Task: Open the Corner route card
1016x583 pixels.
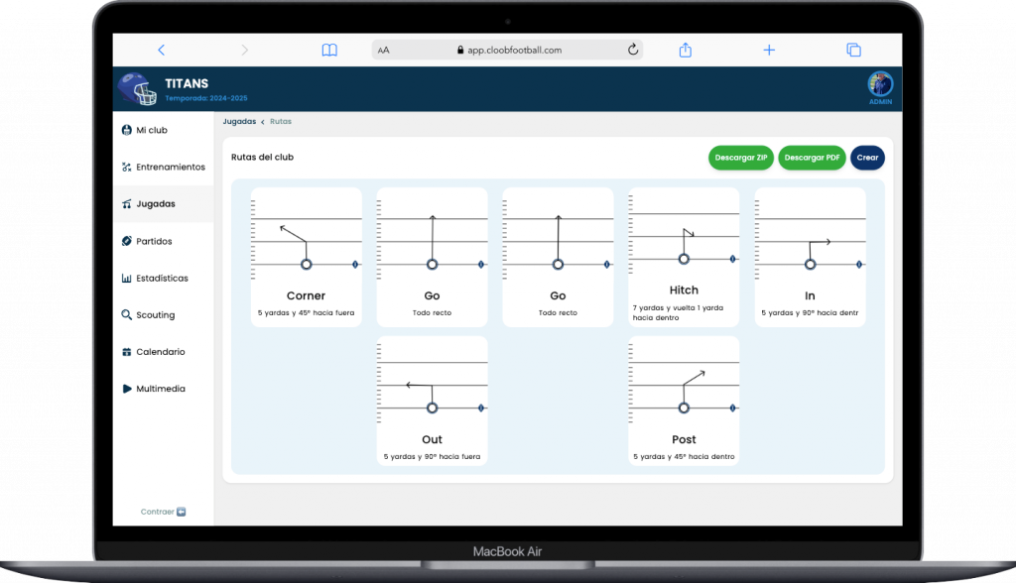Action: pos(306,257)
